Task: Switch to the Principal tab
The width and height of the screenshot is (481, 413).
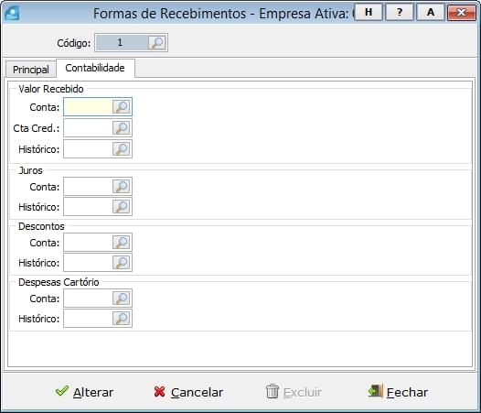Action: (31, 70)
